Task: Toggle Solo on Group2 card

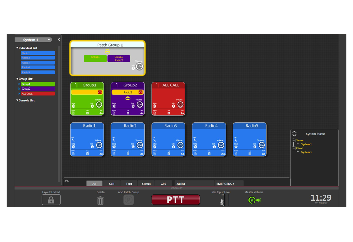Action: coord(133,106)
